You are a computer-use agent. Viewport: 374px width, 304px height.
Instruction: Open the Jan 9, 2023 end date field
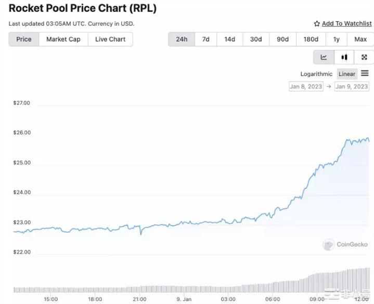tap(352, 86)
